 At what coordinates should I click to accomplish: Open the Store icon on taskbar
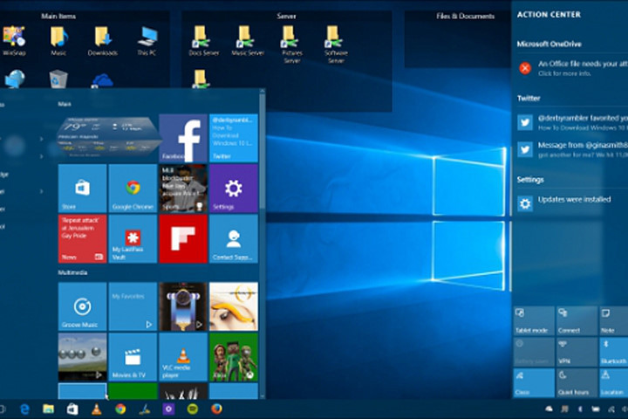pos(72,409)
